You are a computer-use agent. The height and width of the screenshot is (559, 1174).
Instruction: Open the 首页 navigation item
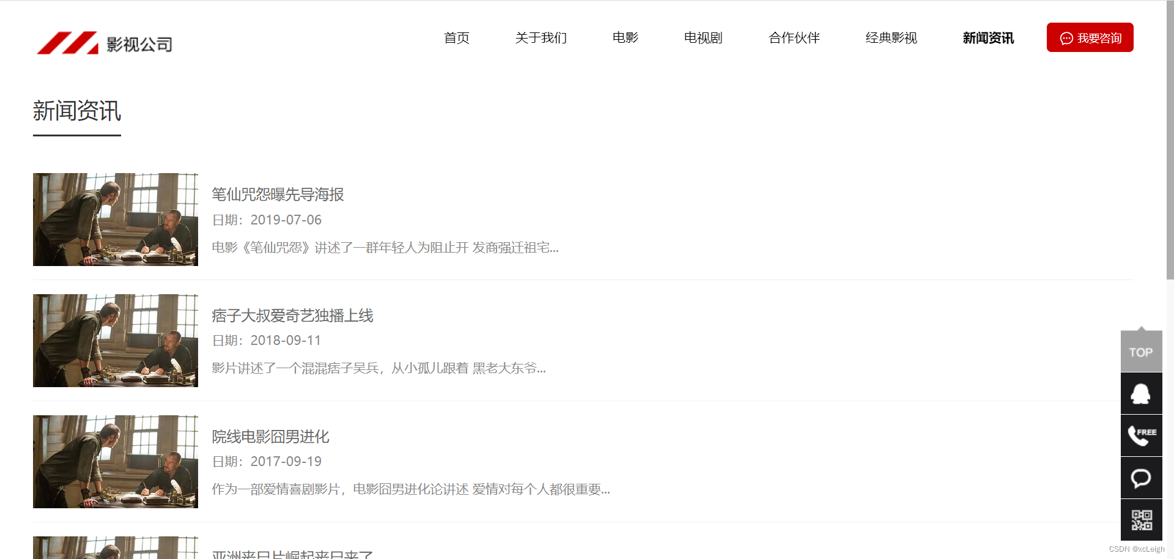point(457,38)
